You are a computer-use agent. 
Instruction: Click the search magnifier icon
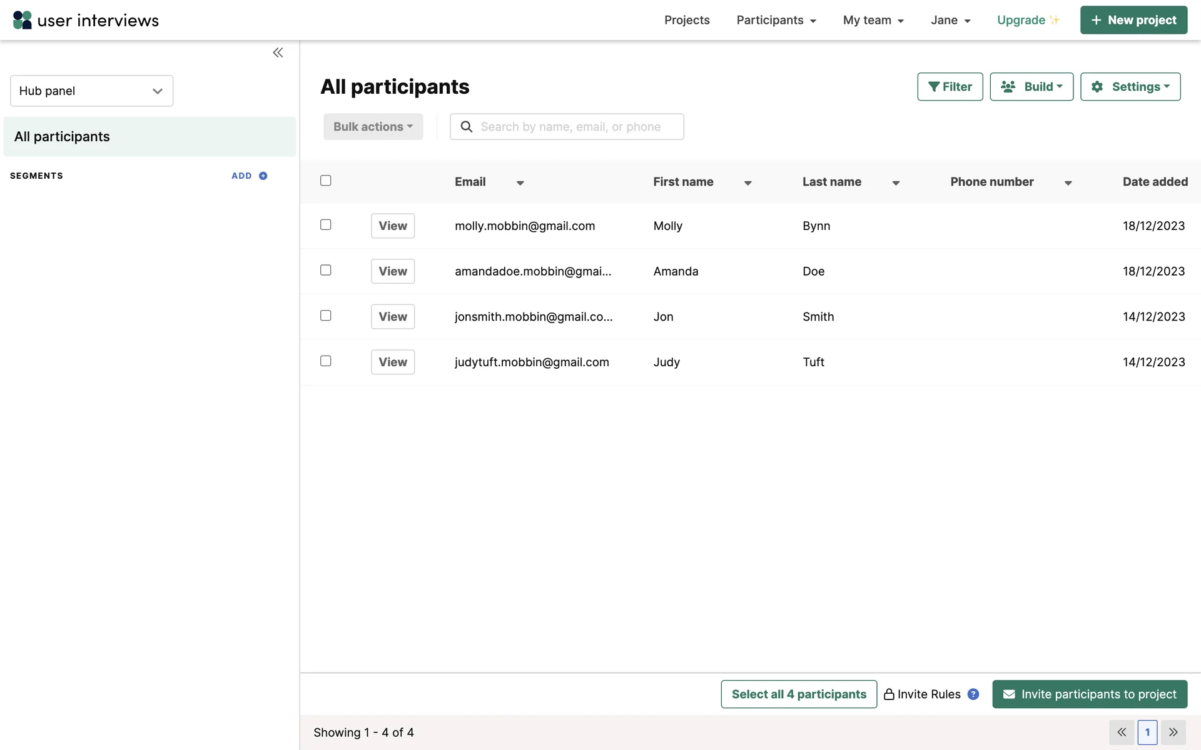466,127
